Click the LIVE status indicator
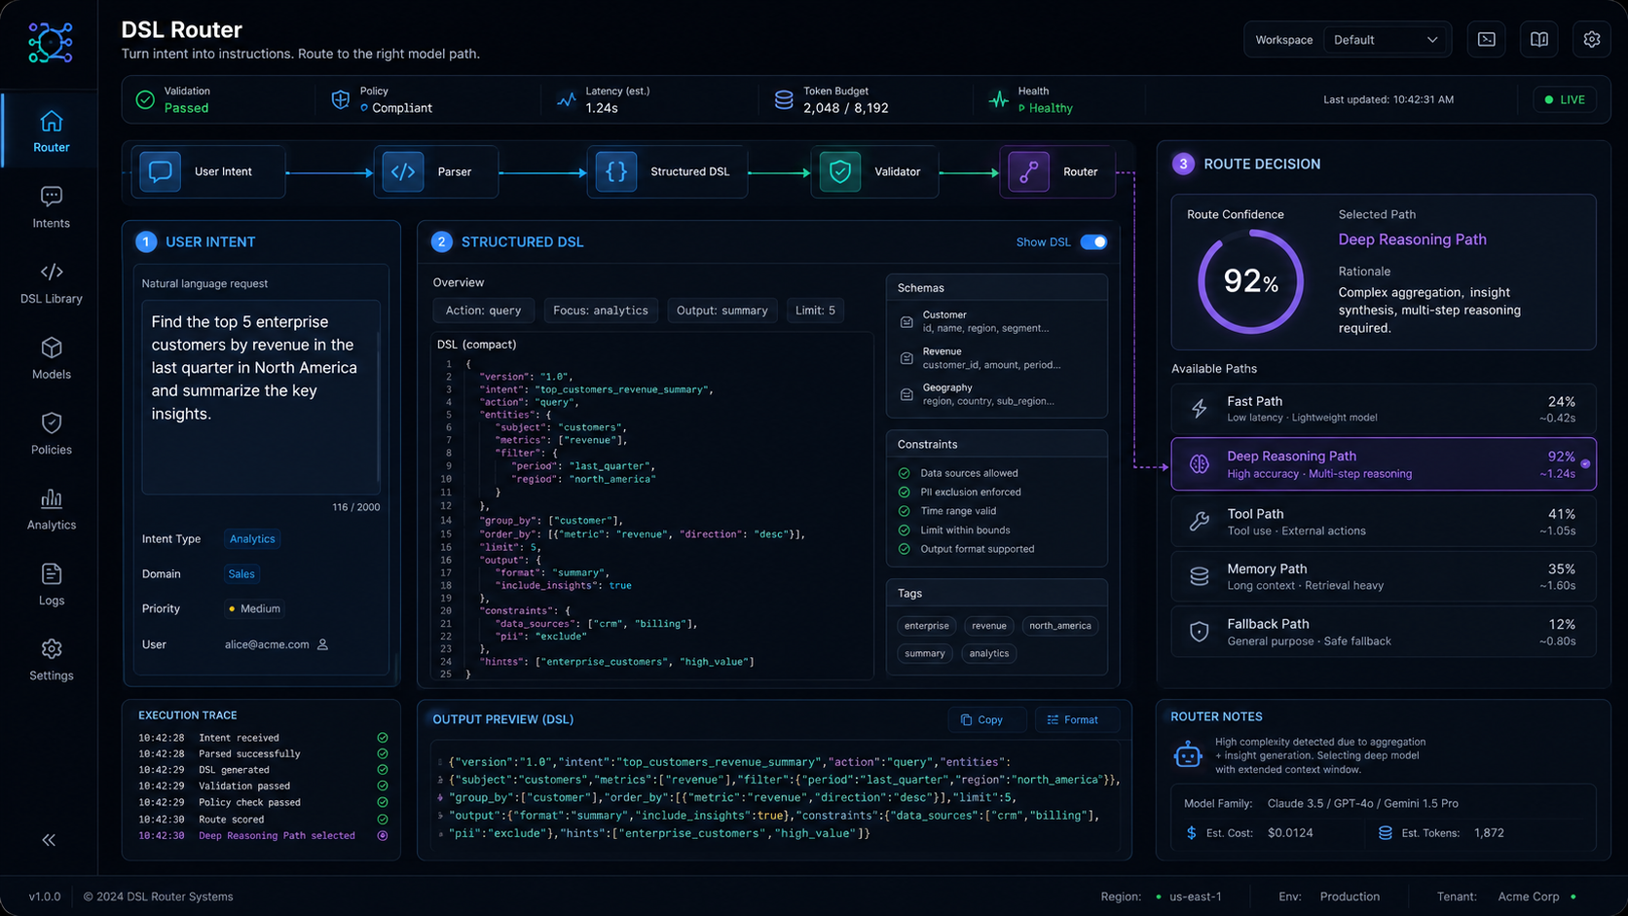The width and height of the screenshot is (1628, 916). (1565, 99)
